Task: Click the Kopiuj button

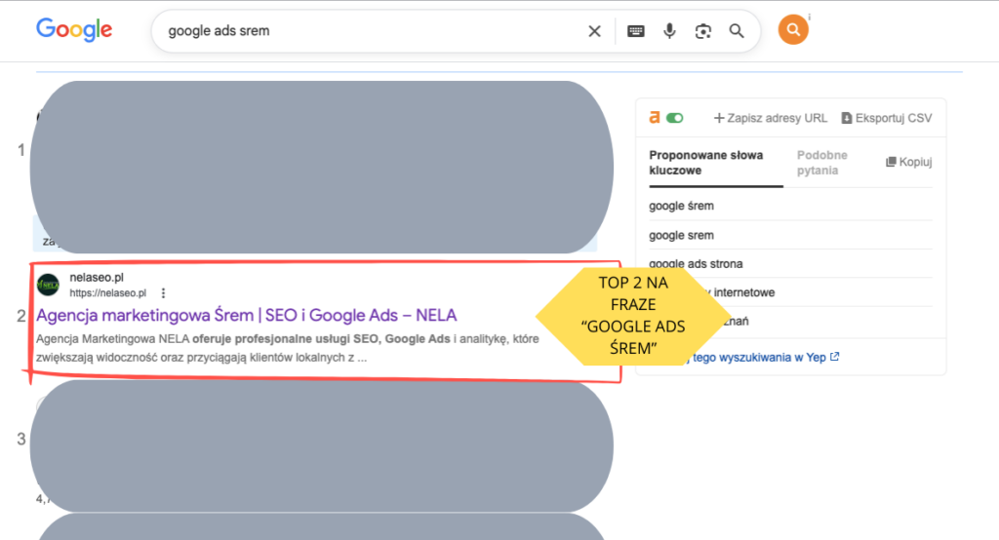Action: point(909,162)
